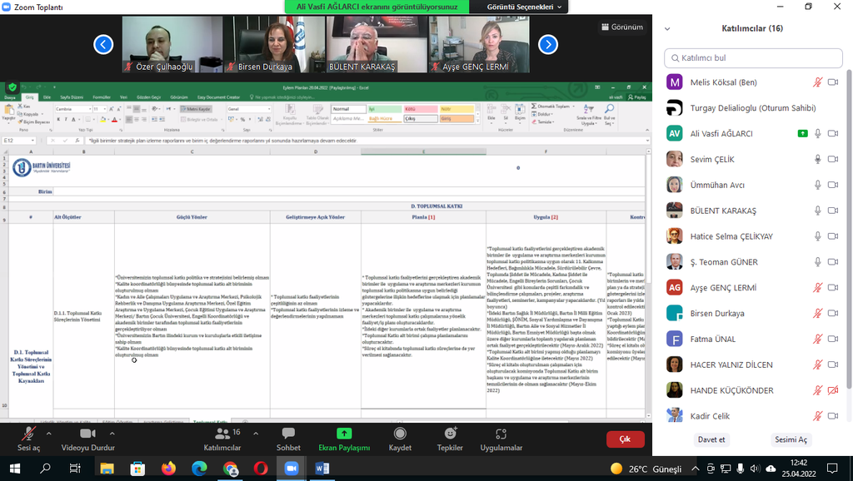Expand audio options arrow beside Sesi aç
This screenshot has width=853, height=481.
(49, 432)
